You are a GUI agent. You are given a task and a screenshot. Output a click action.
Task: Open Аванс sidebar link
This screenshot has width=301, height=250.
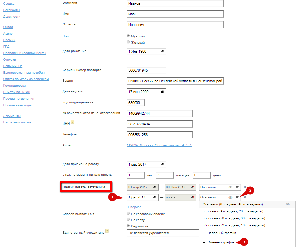8,34
